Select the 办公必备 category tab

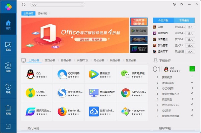99,60
